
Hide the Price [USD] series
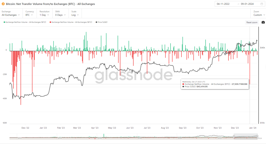pyautogui.click(x=102, y=22)
